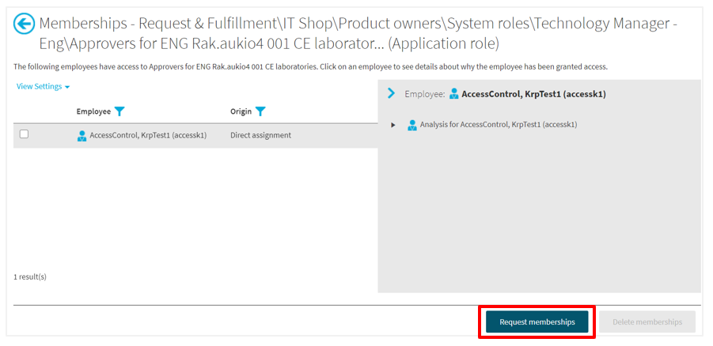Click the person icon beside Analysis for AccessControl
The height and width of the screenshot is (346, 713).
(412, 125)
